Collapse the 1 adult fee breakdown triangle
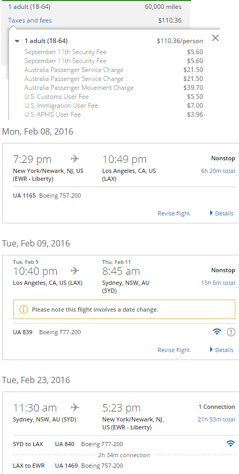 coord(17,41)
